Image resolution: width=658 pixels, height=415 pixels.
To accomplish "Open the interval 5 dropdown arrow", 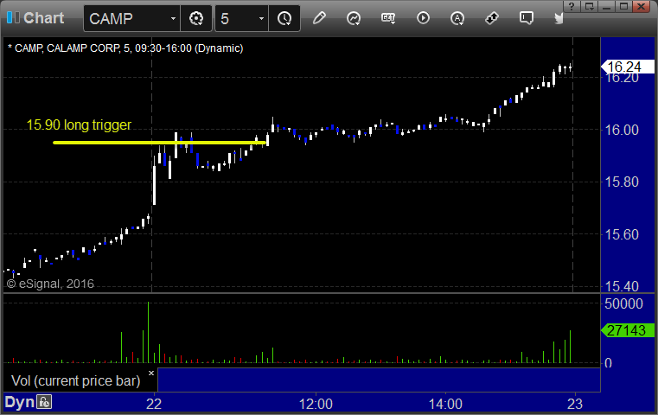I will point(261,18).
